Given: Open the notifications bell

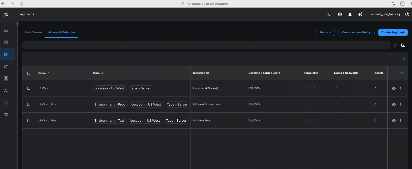Looking at the screenshot, I should coord(350,14).
